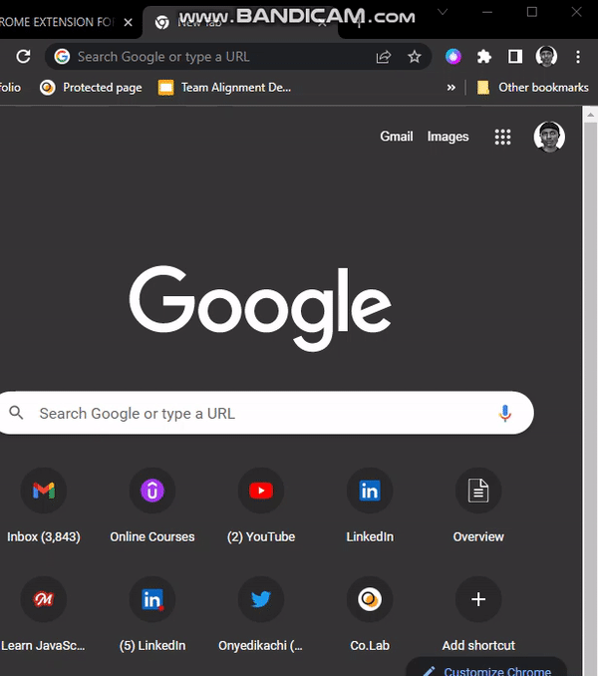
Task: Start voice search with the microphone icon
Action: (x=505, y=413)
